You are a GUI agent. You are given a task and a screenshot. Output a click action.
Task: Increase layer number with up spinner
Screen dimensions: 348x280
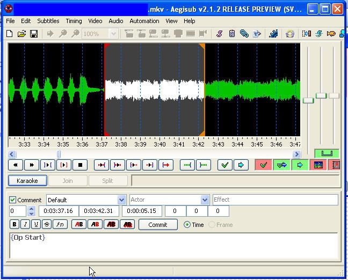click(31, 209)
